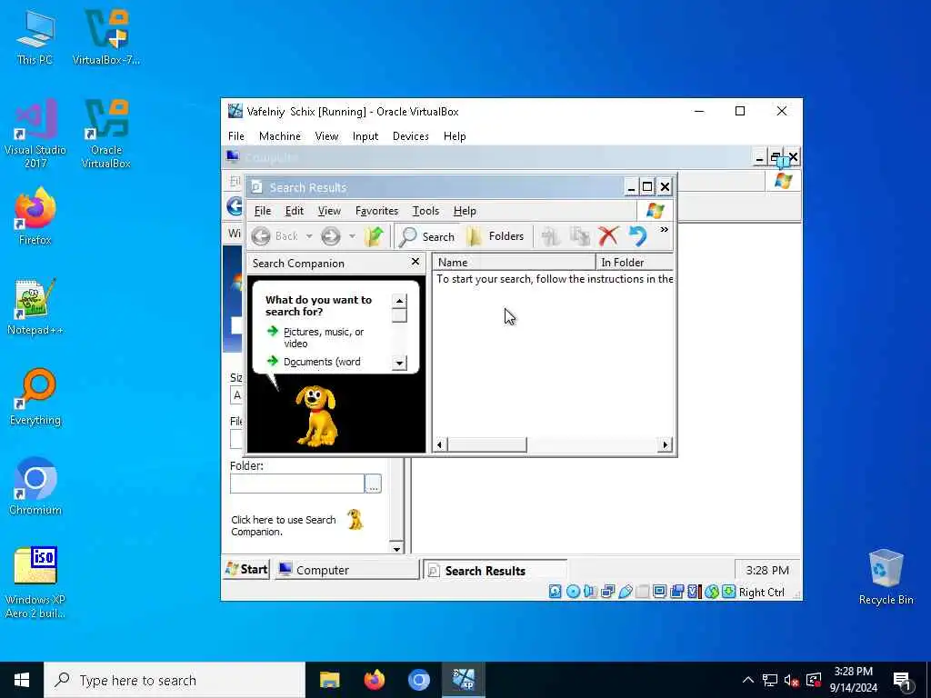Open the VirtualBox Devices menu
931x698 pixels.
tap(410, 136)
